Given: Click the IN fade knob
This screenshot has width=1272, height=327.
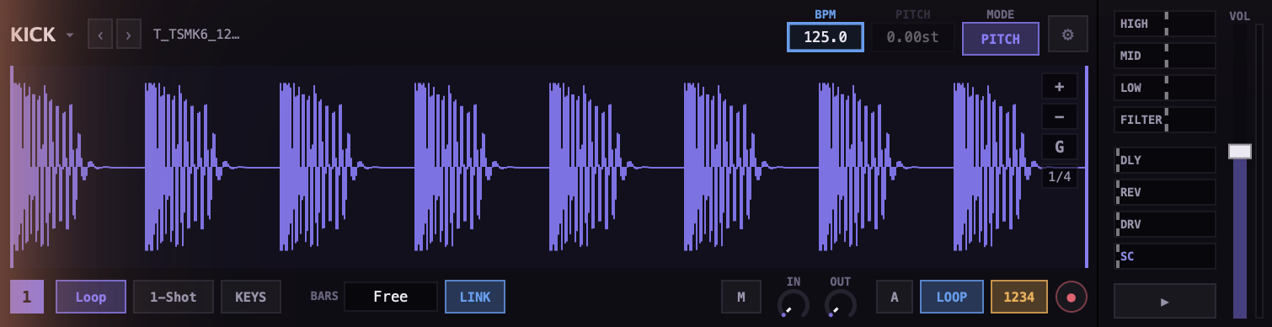Looking at the screenshot, I should coord(794,304).
